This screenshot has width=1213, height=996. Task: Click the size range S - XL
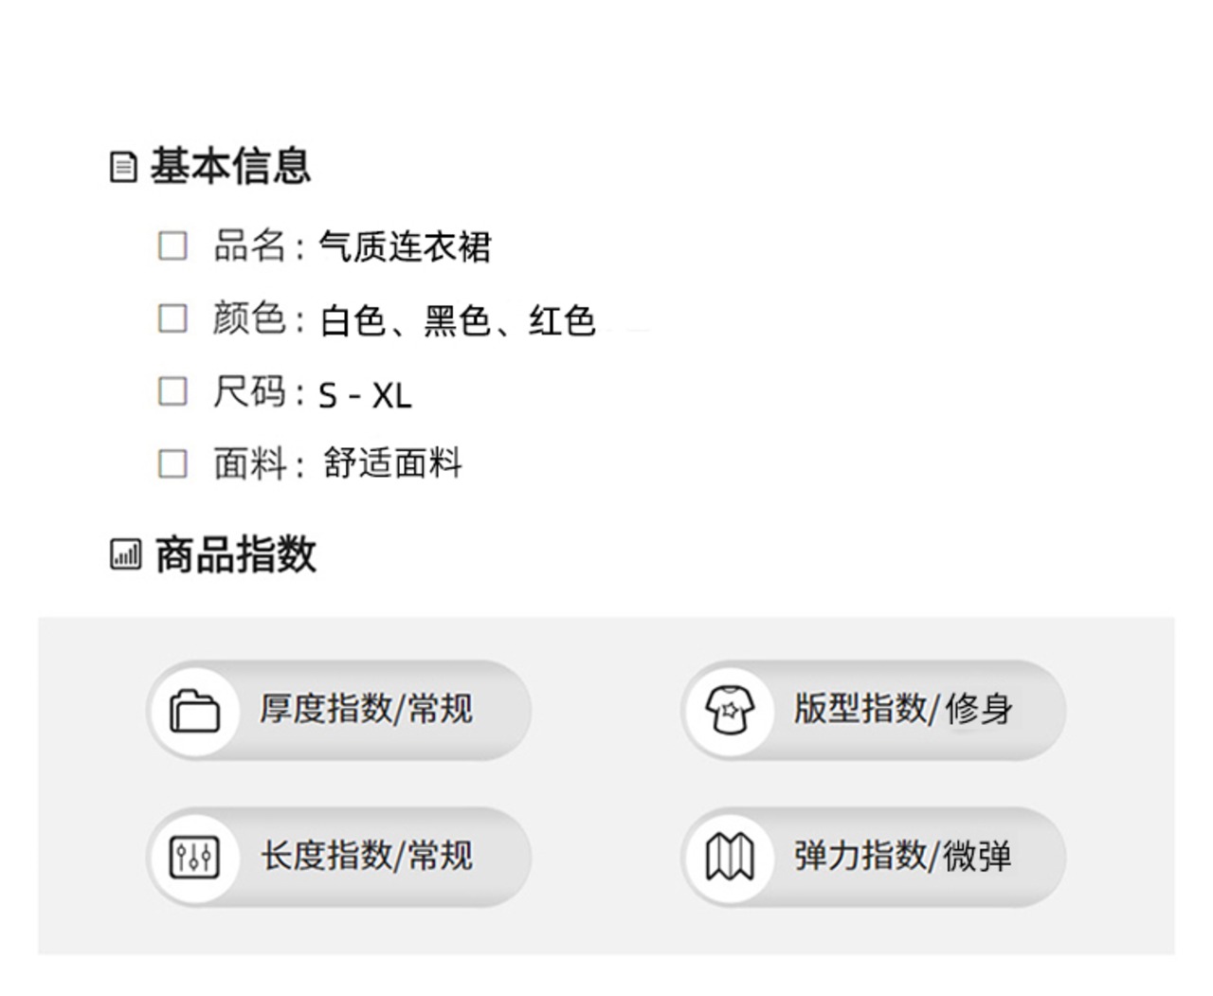pos(365,394)
